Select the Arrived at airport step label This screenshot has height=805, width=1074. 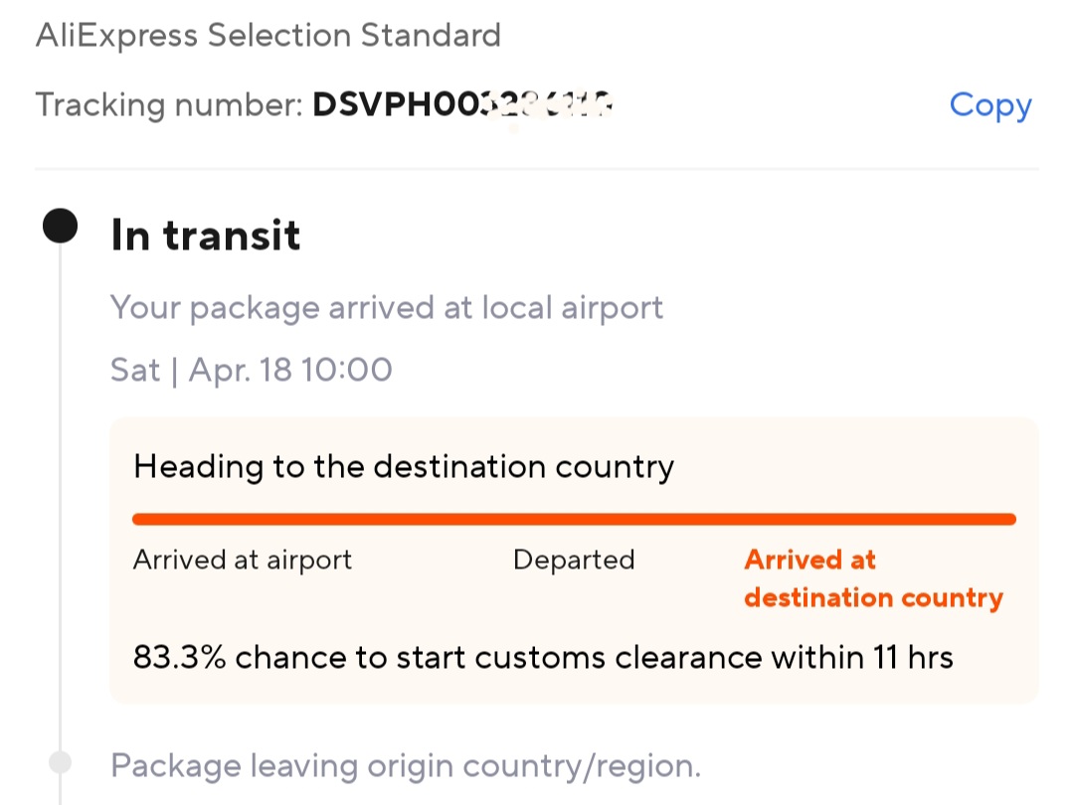(x=243, y=560)
